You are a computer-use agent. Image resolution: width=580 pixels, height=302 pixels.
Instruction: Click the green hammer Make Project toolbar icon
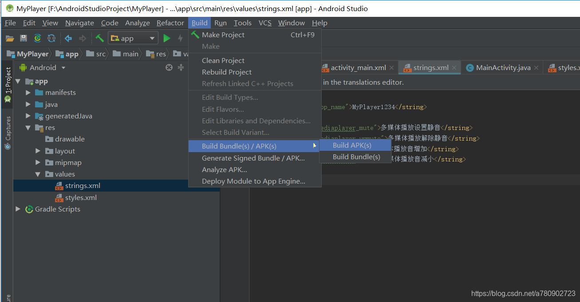click(100, 39)
